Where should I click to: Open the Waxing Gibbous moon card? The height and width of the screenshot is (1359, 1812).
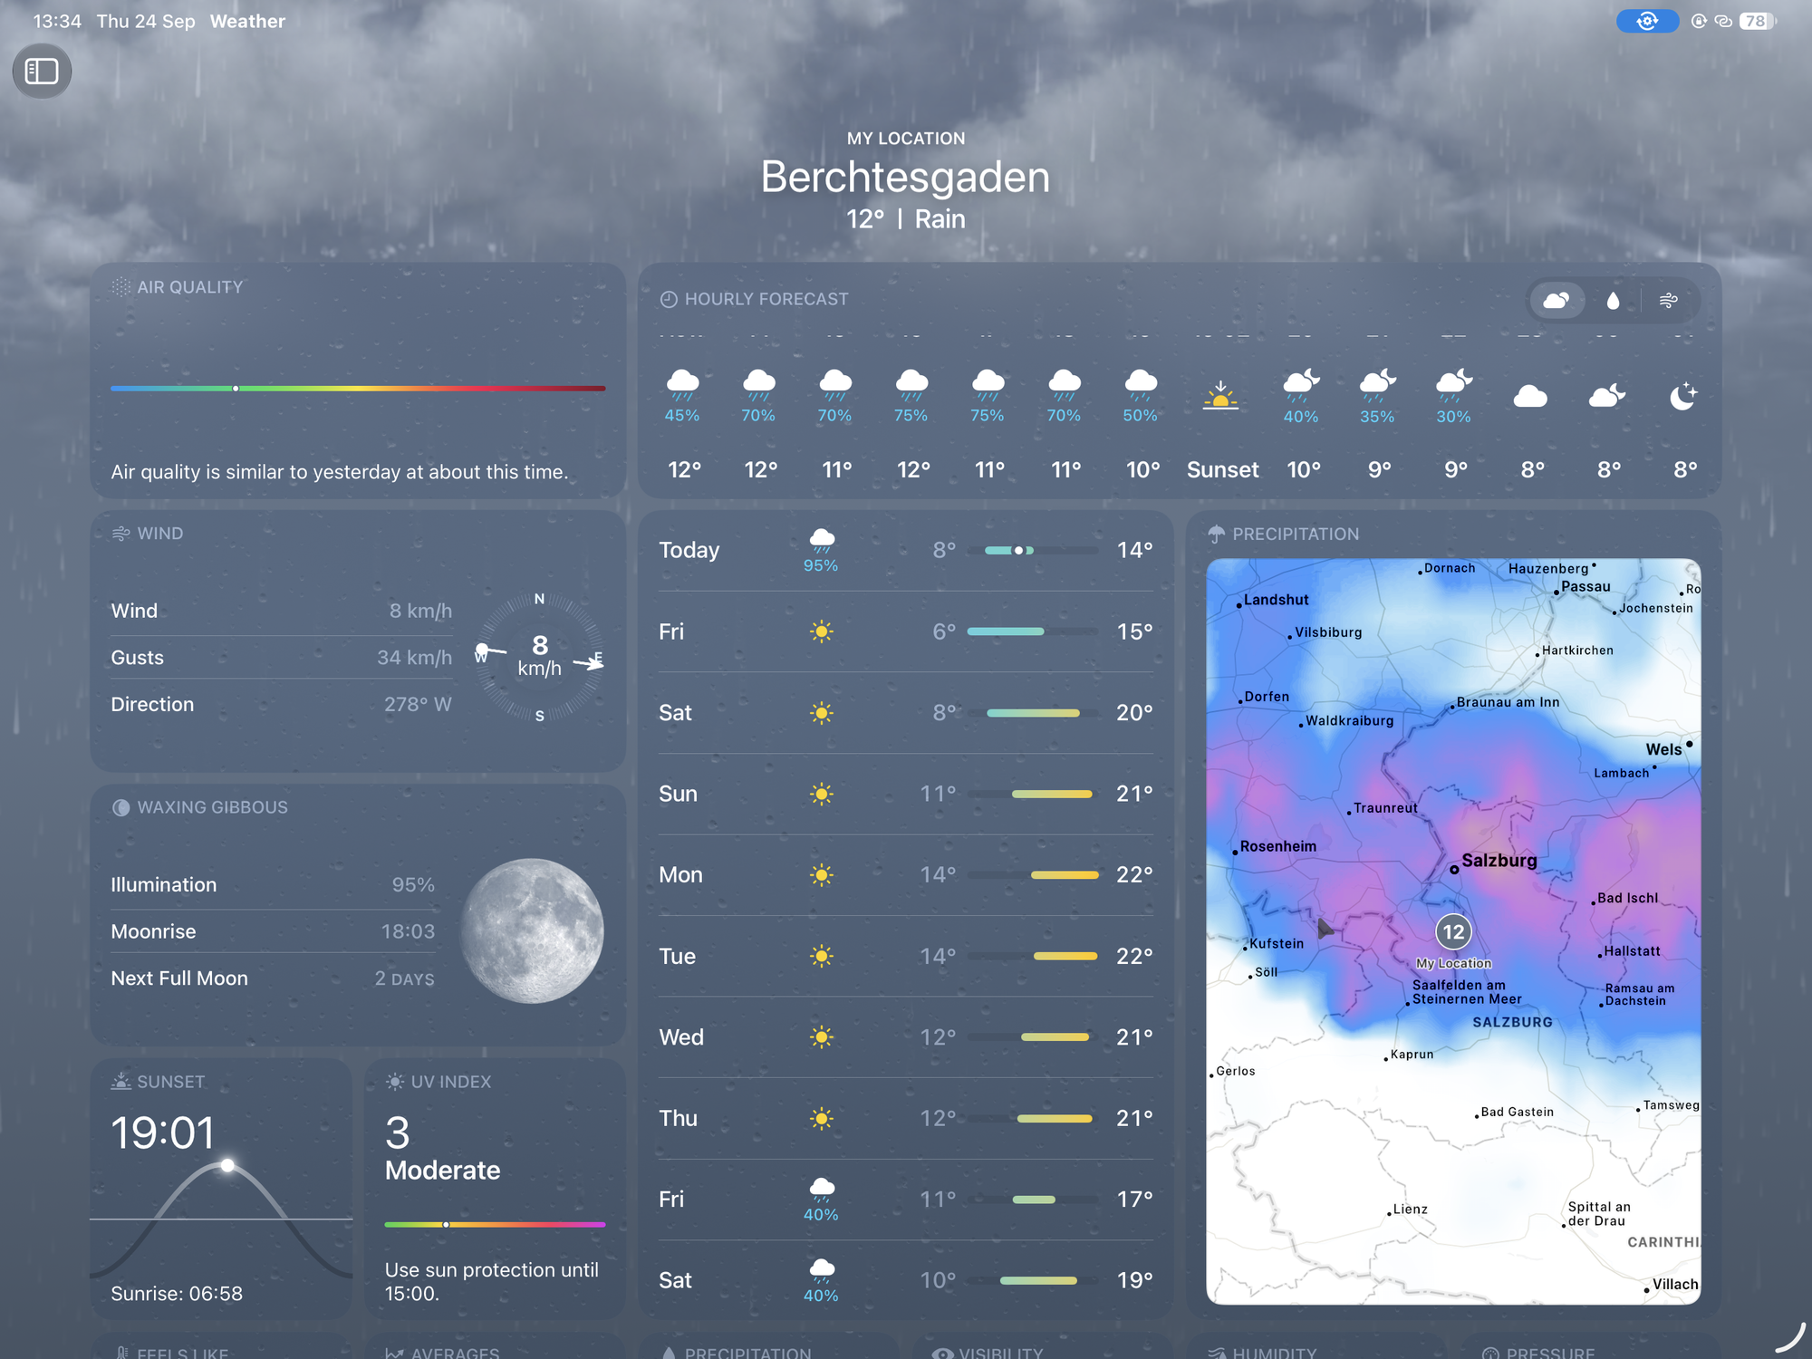coord(358,915)
